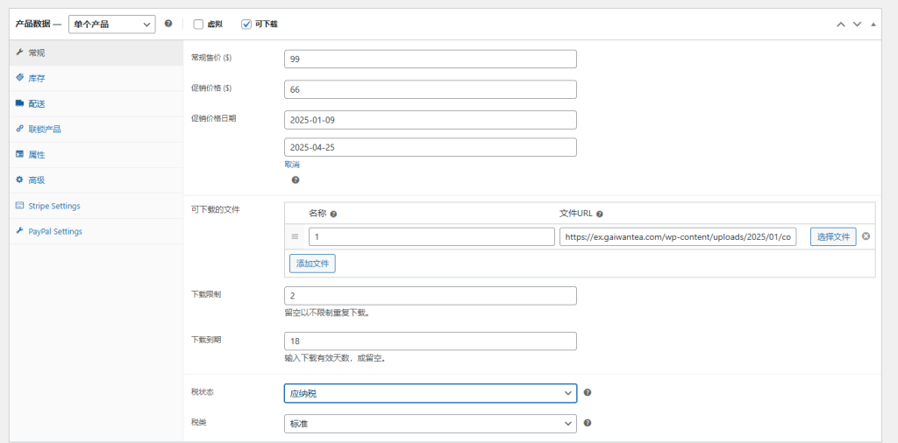The height and width of the screenshot is (443, 898).
Task: Click help icon next to 名称 column header
Action: pyautogui.click(x=333, y=214)
